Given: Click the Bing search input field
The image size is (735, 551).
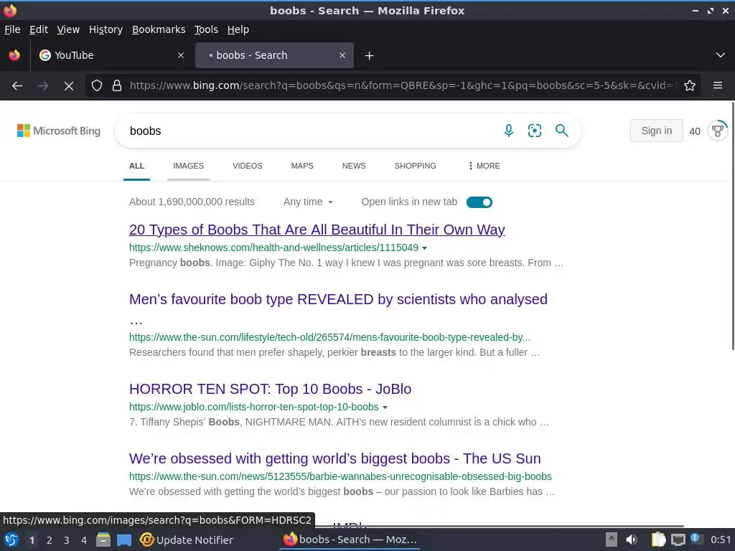Looking at the screenshot, I should (309, 131).
